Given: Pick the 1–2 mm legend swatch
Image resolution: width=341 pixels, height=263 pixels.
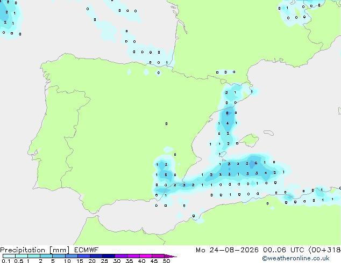Looking at the screenshot, I should [x=34, y=256].
